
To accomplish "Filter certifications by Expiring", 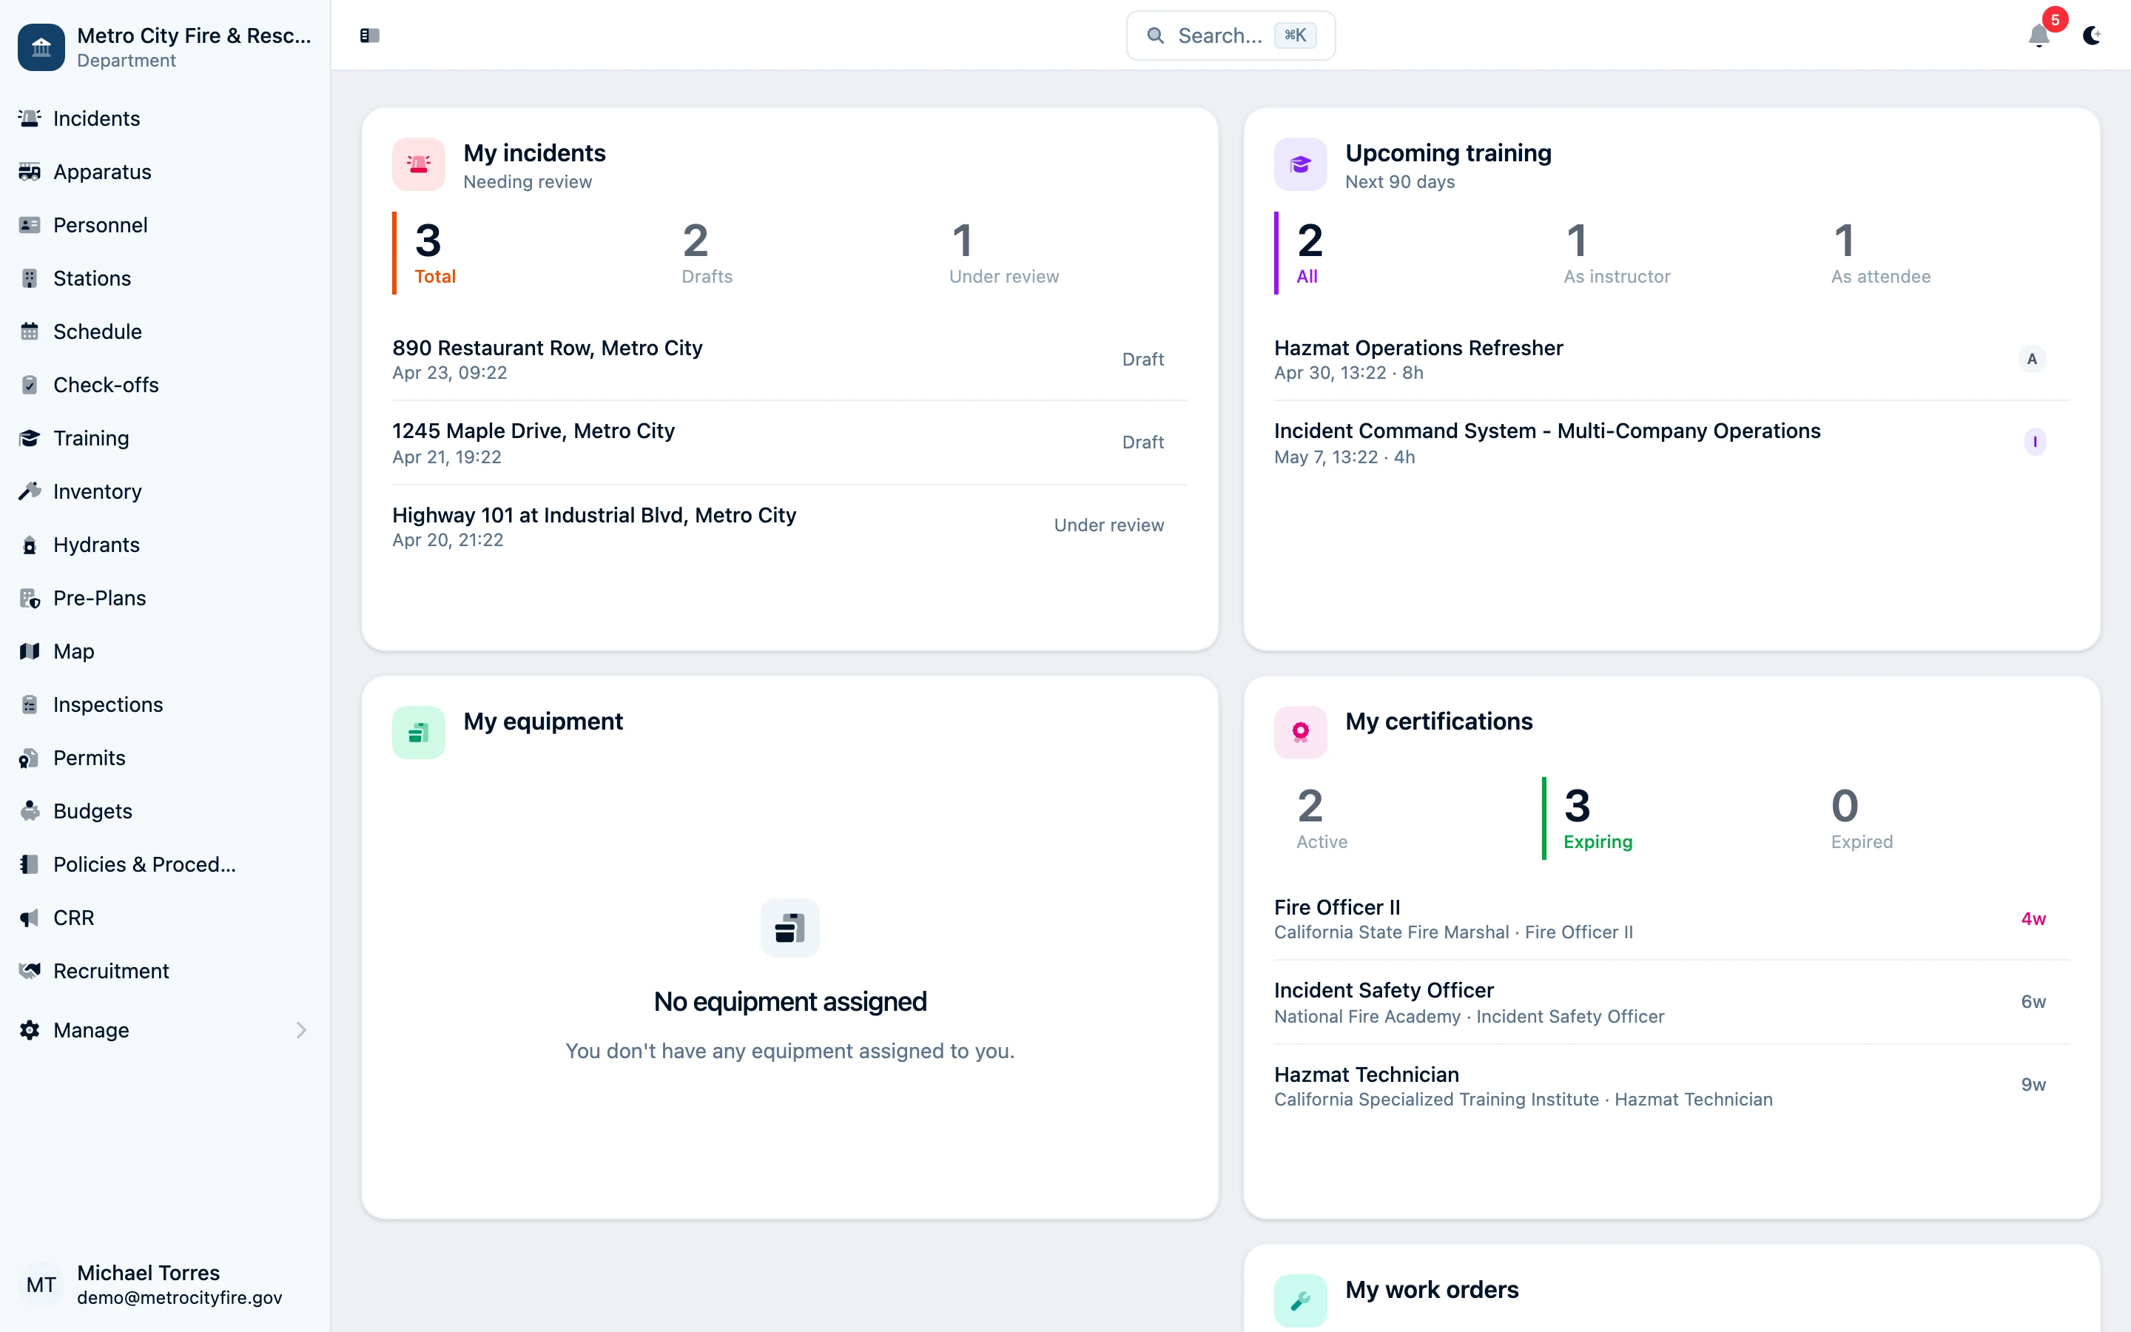I will coord(1597,818).
